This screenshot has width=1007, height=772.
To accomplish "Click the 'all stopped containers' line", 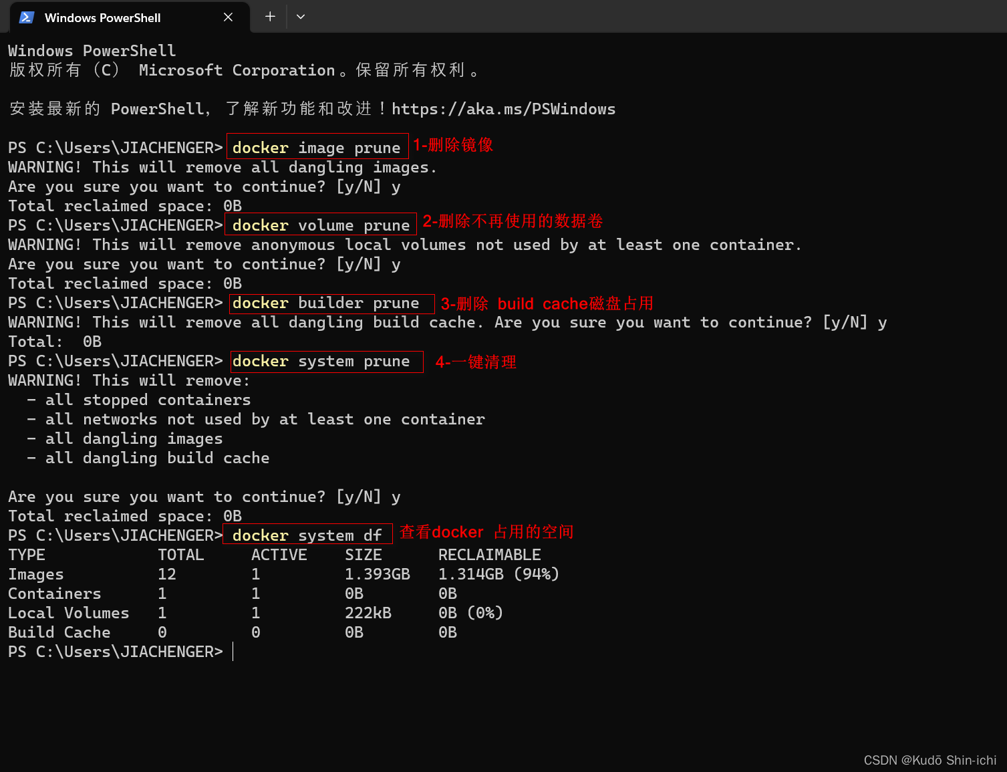I will click(139, 400).
